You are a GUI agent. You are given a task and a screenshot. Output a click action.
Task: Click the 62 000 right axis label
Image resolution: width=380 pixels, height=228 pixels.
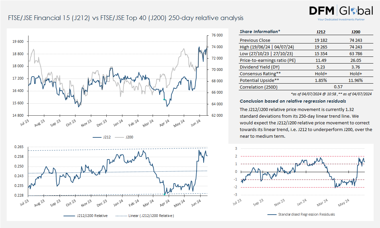(217, 115)
